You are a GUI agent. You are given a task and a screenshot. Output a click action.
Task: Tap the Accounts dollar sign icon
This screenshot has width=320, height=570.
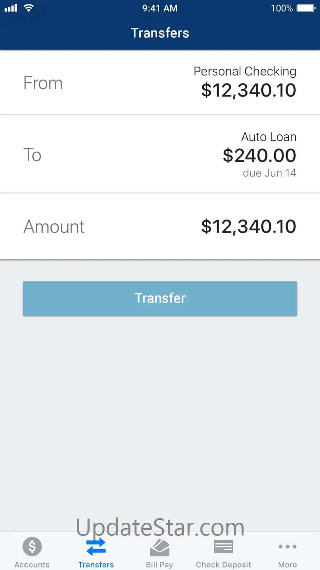tap(32, 547)
